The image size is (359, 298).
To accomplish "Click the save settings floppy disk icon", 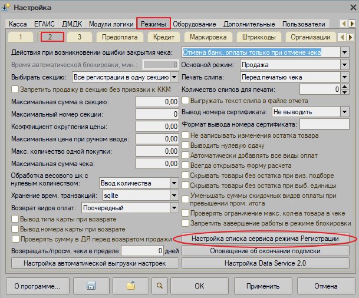I will coord(91,286).
